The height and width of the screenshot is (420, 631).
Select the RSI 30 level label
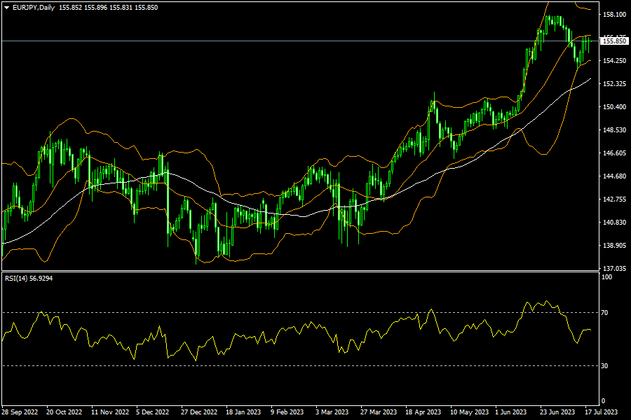tap(604, 365)
